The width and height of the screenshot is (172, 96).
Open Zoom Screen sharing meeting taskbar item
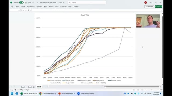coord(86,94)
